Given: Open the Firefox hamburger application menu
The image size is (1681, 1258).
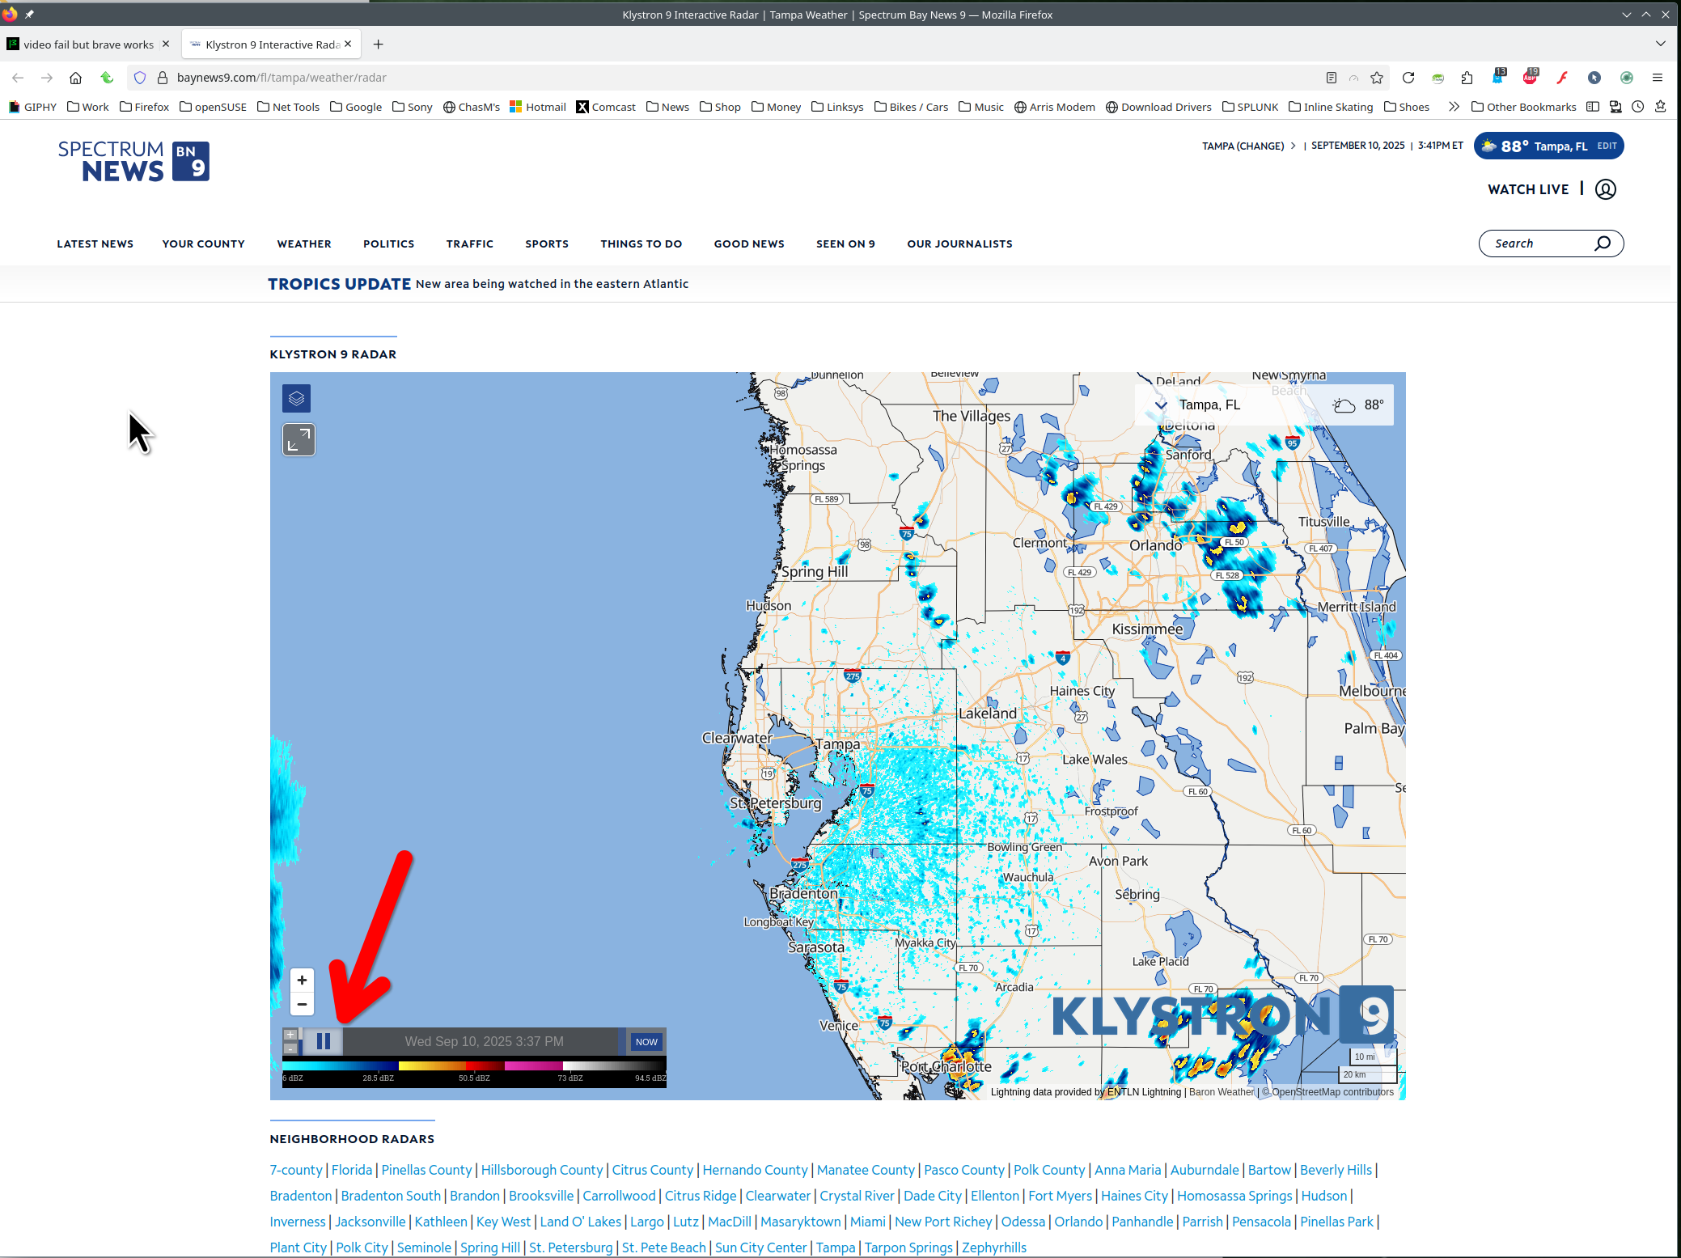Looking at the screenshot, I should [1658, 78].
